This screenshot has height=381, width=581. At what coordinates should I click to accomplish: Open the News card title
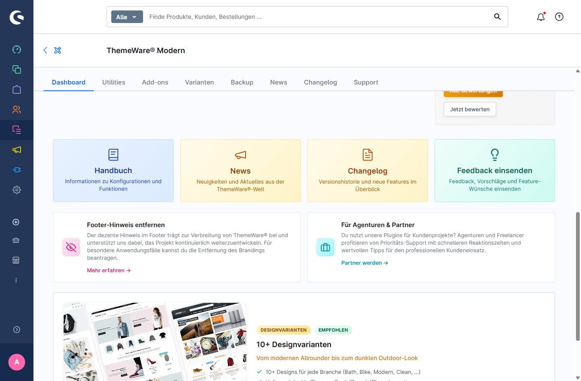coord(241,171)
